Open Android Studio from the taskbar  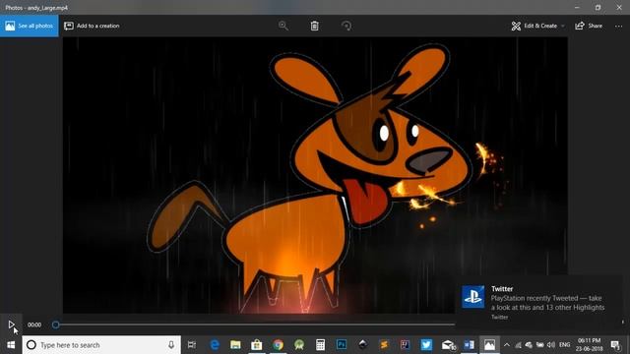point(299,345)
